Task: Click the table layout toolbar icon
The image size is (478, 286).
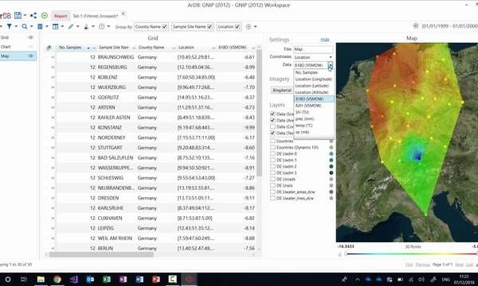Action: [56, 26]
